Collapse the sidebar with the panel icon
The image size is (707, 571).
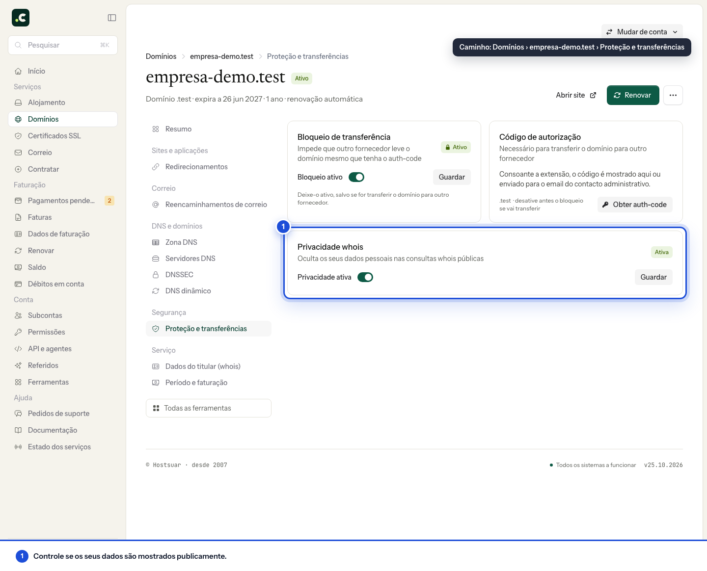click(112, 18)
